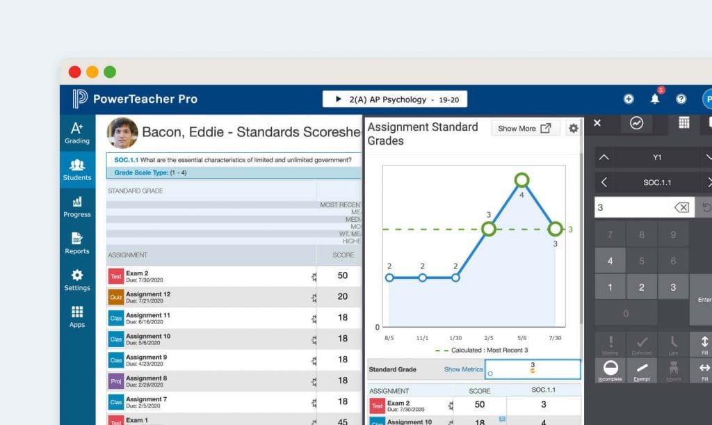Go to previous standard with left chevron
The height and width of the screenshot is (425, 712).
(x=604, y=182)
